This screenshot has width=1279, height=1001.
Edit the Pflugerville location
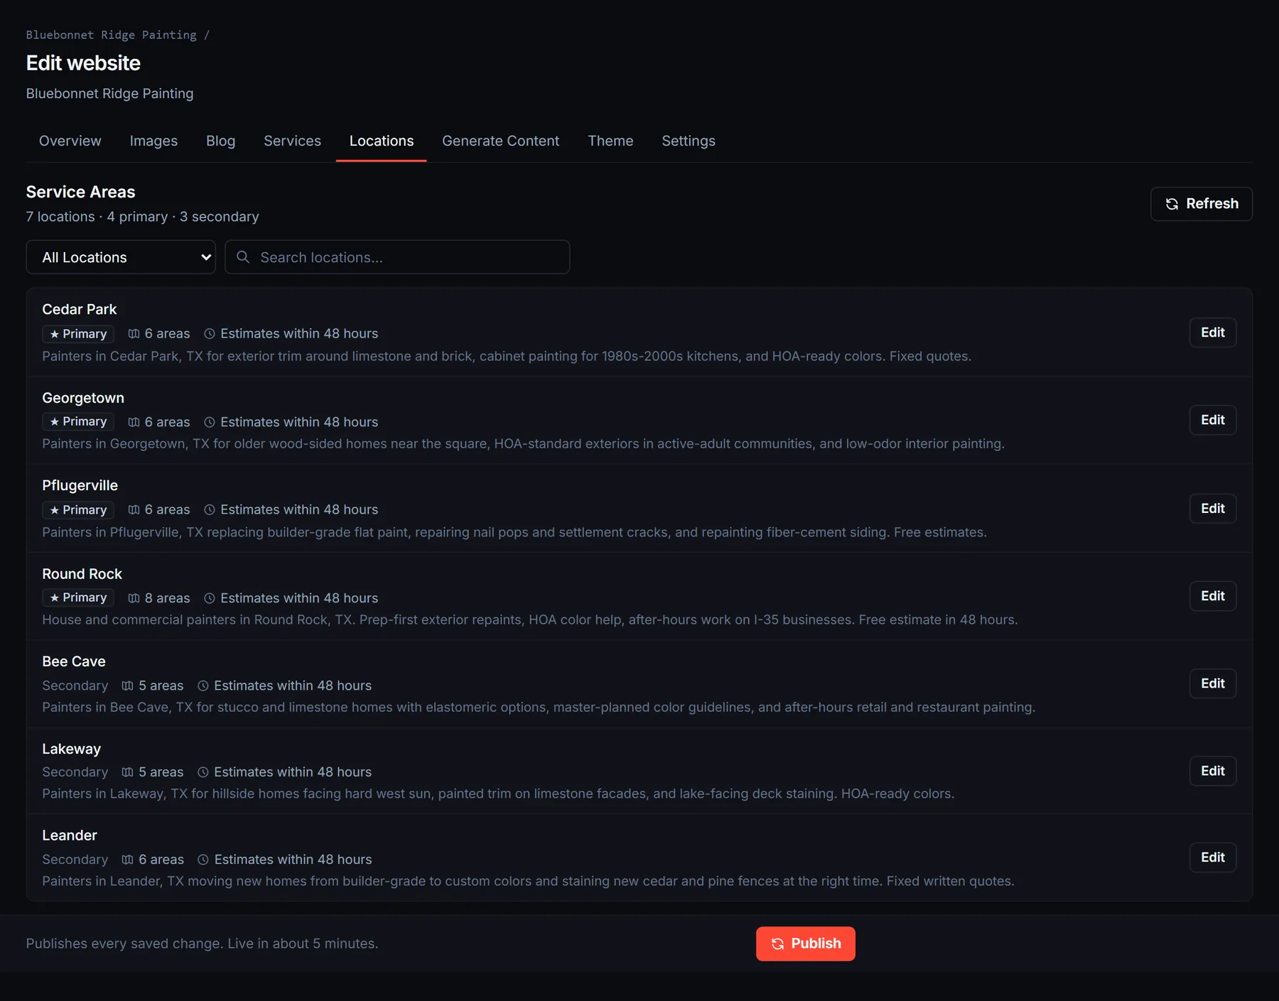click(1213, 509)
